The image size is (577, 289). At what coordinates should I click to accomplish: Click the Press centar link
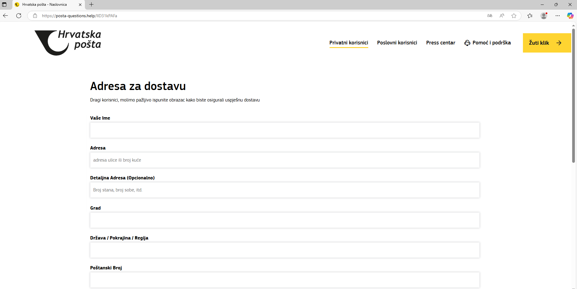pos(440,43)
